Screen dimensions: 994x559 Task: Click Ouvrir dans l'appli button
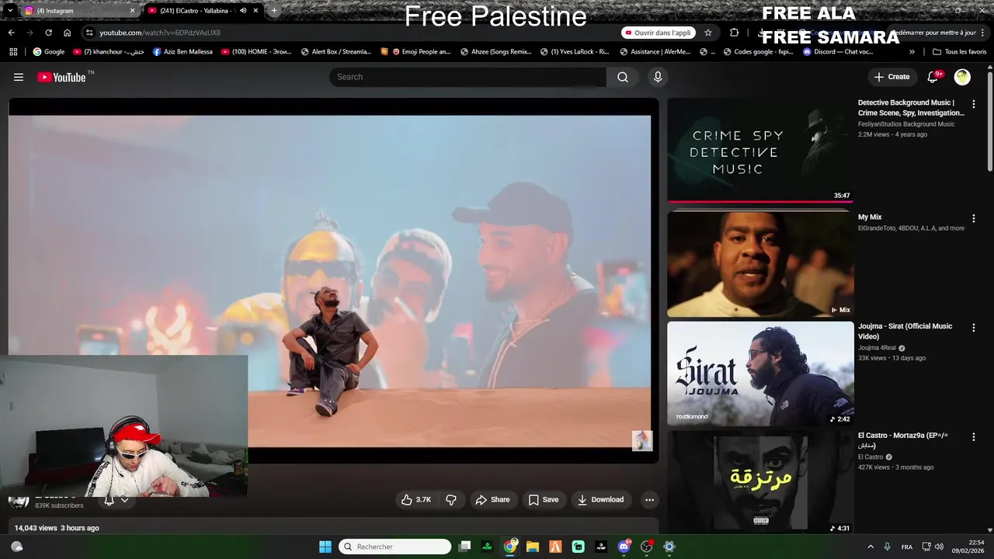coord(658,33)
